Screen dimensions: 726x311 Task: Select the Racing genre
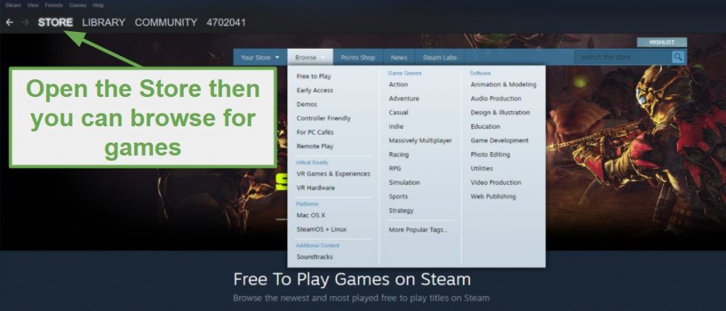tap(398, 154)
